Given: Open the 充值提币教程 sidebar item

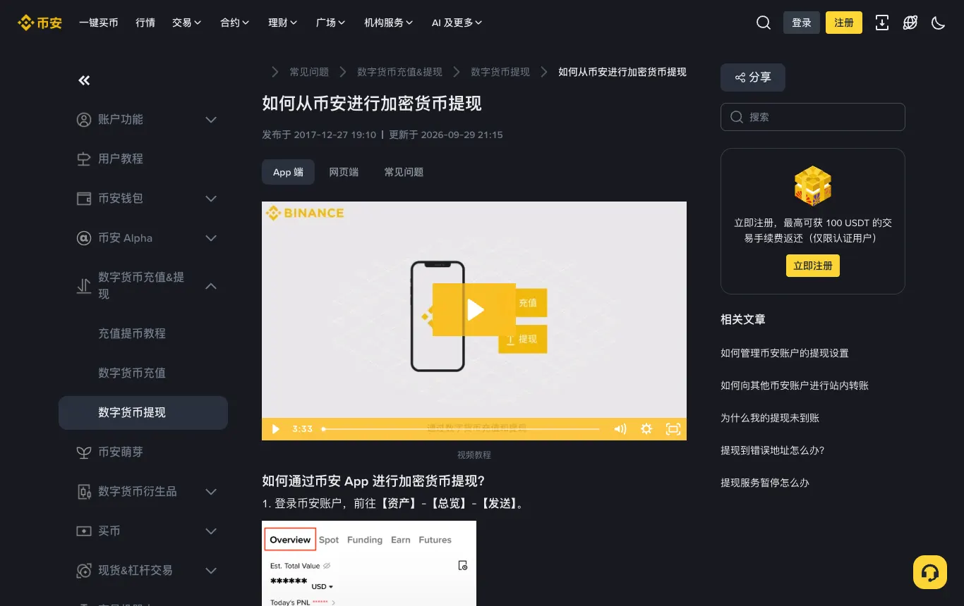Looking at the screenshot, I should click(x=143, y=334).
